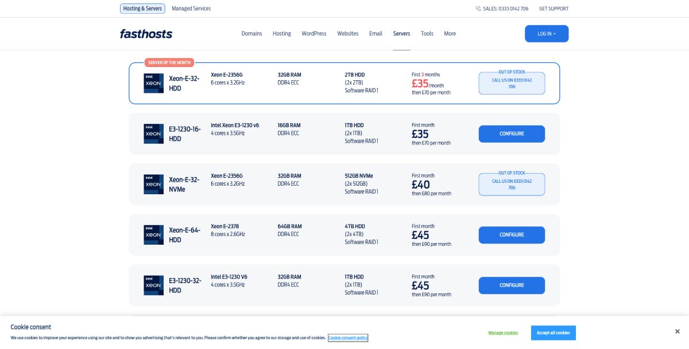Click the SERVER OF THE MONTH badge
This screenshot has width=689, height=349.
[169, 62]
